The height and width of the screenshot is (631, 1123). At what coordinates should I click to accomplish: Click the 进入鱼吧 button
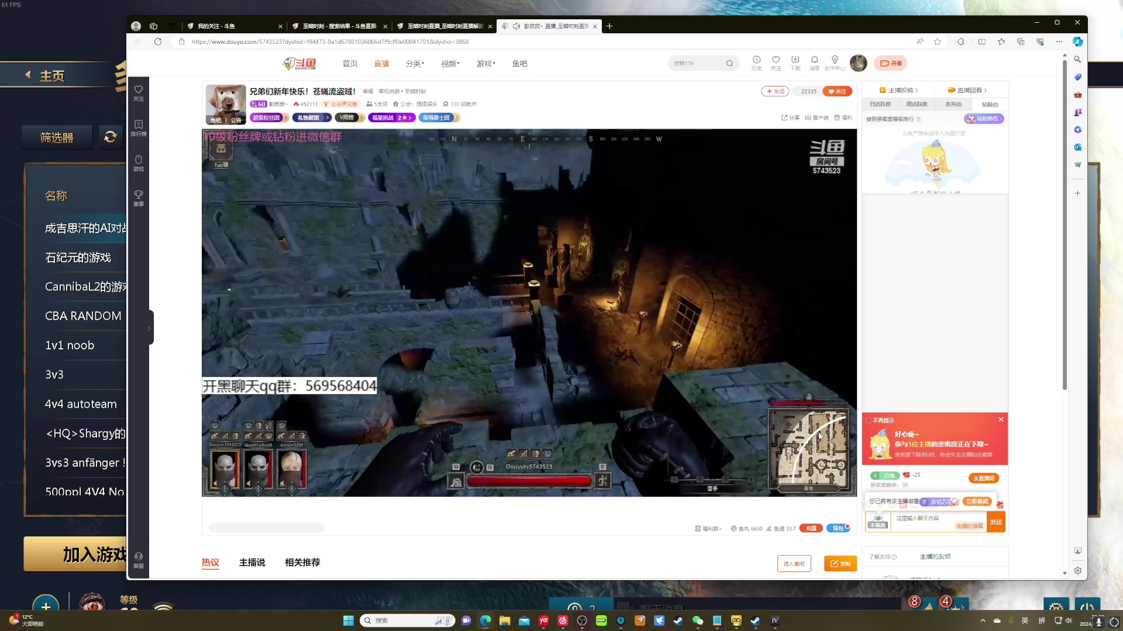[x=794, y=563]
